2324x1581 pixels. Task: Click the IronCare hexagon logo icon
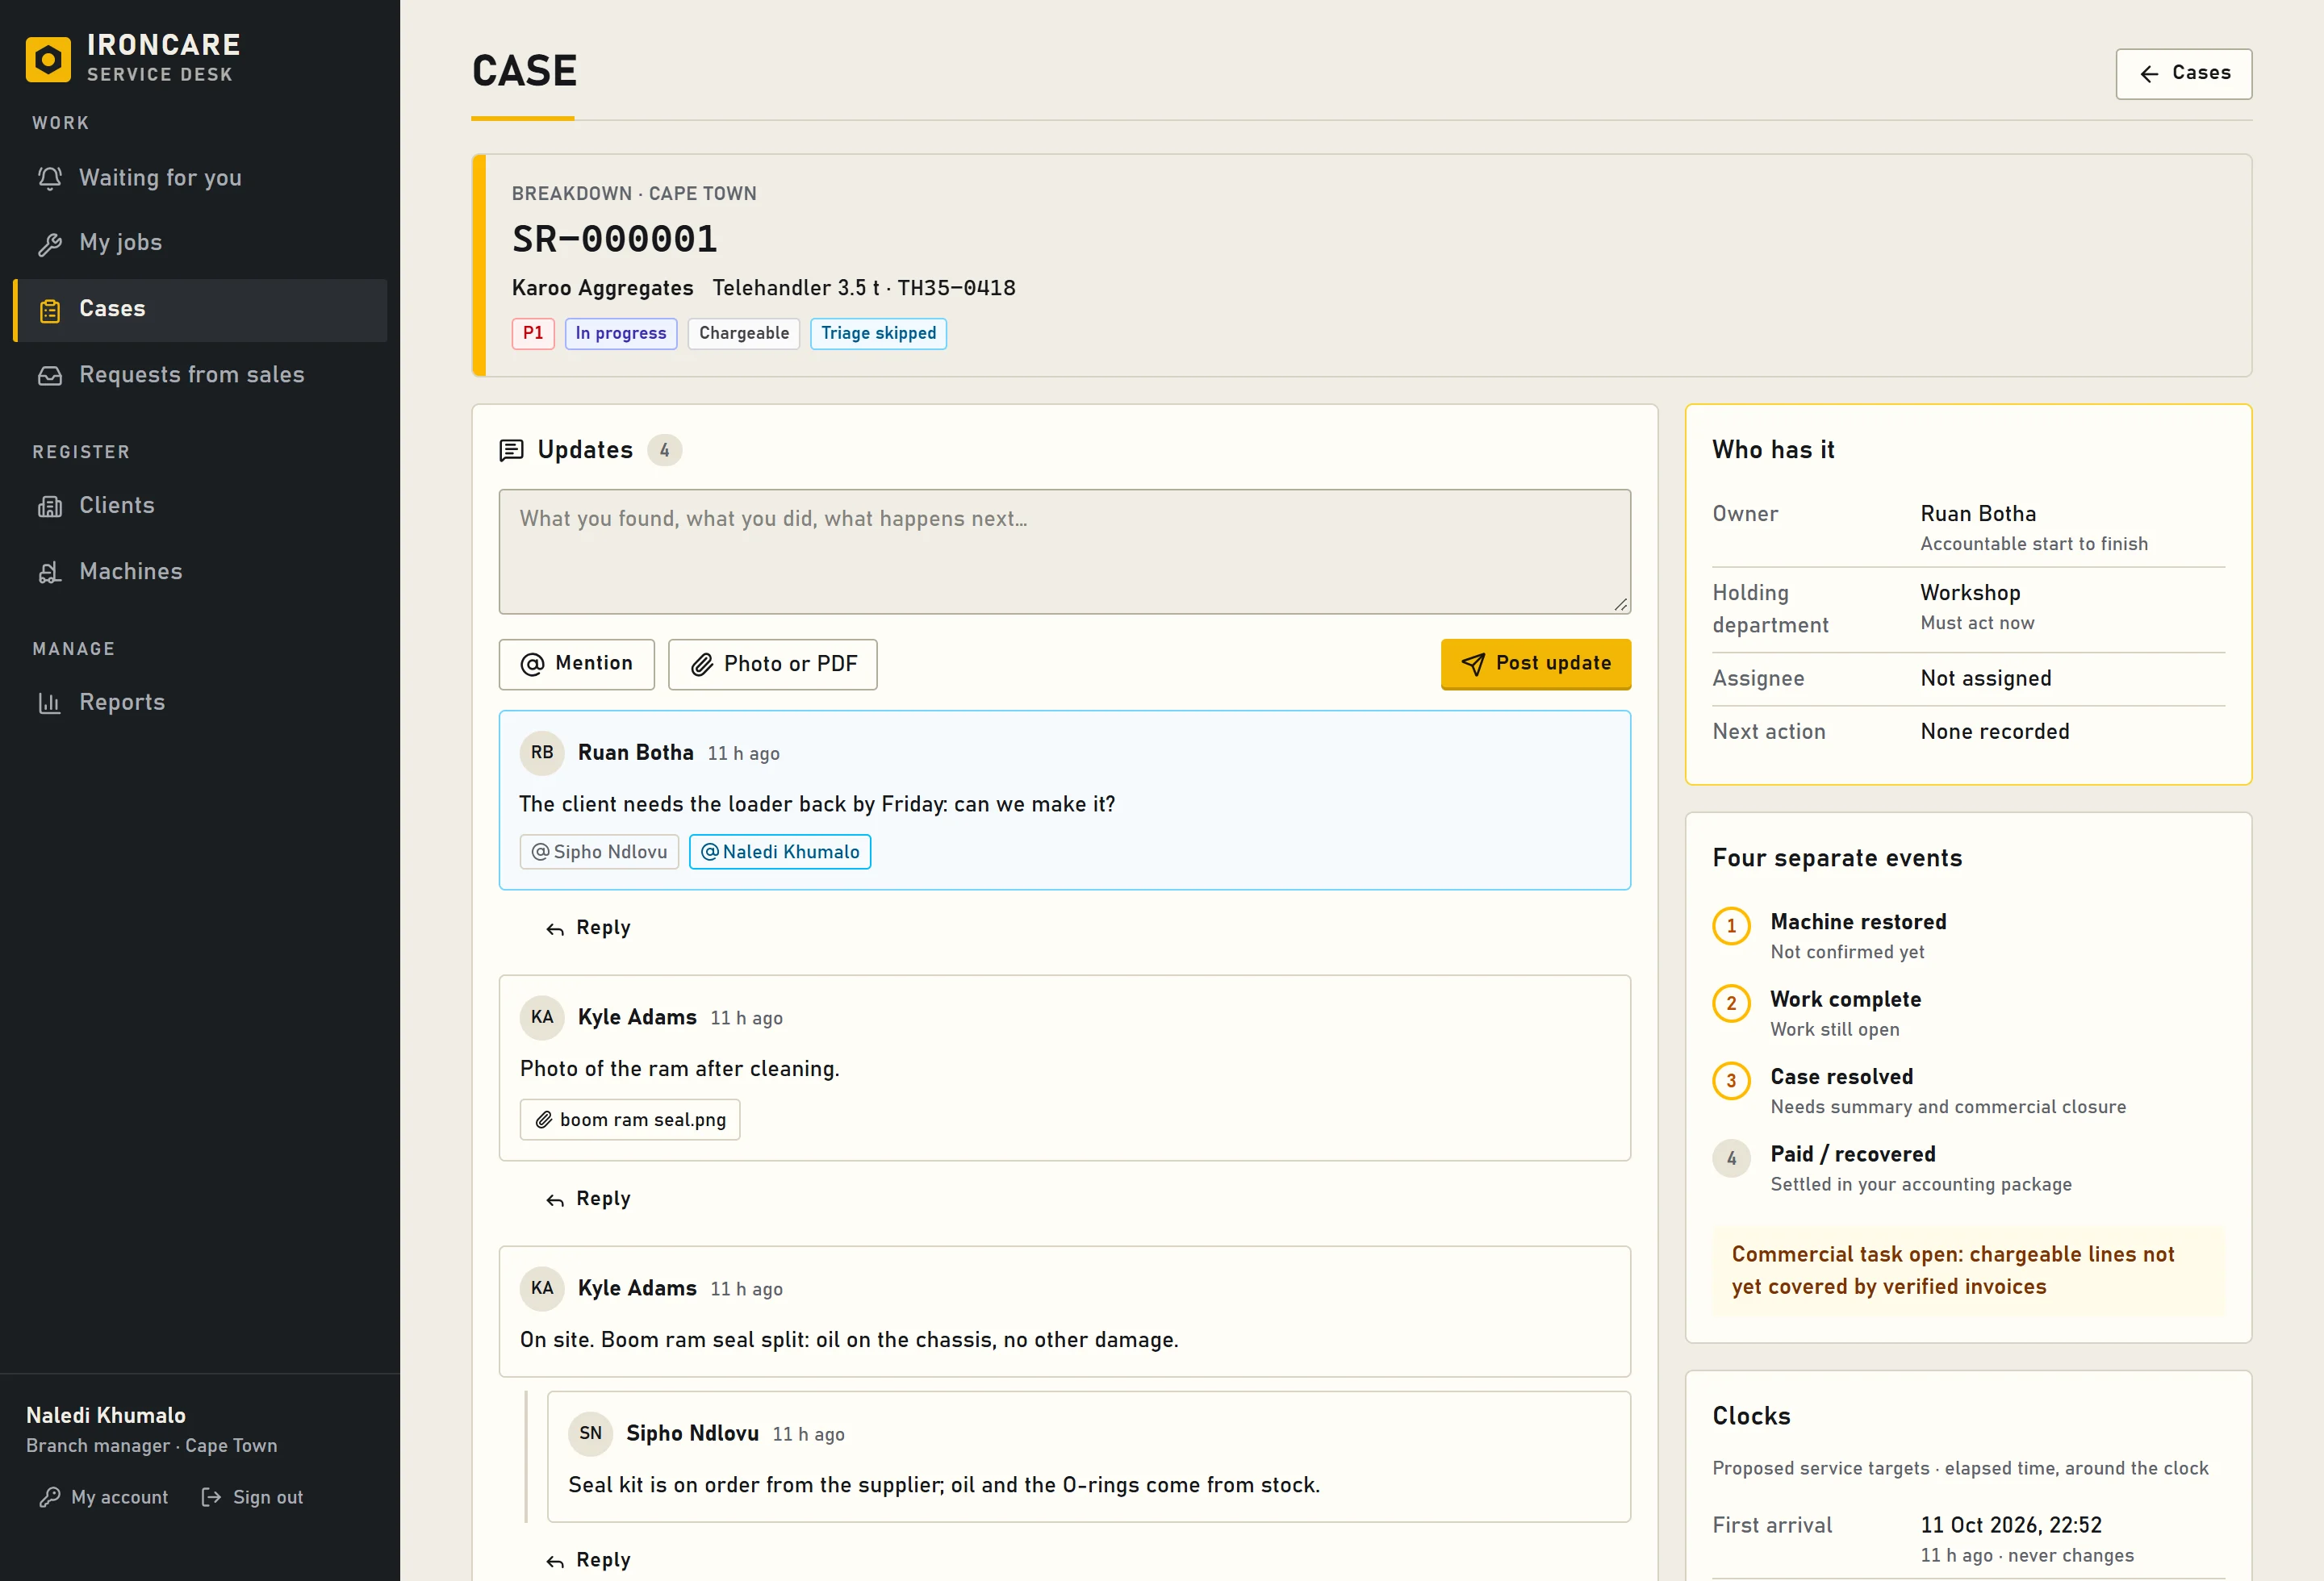[x=48, y=59]
